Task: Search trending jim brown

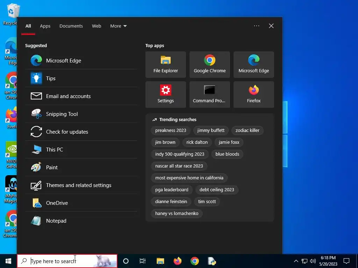Action: coord(165,142)
